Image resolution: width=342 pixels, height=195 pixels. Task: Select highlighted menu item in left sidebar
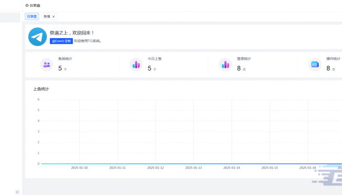10,18
